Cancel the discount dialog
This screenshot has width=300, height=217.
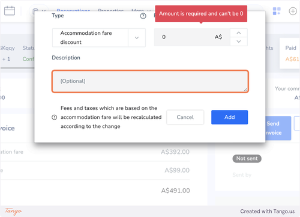click(x=185, y=117)
